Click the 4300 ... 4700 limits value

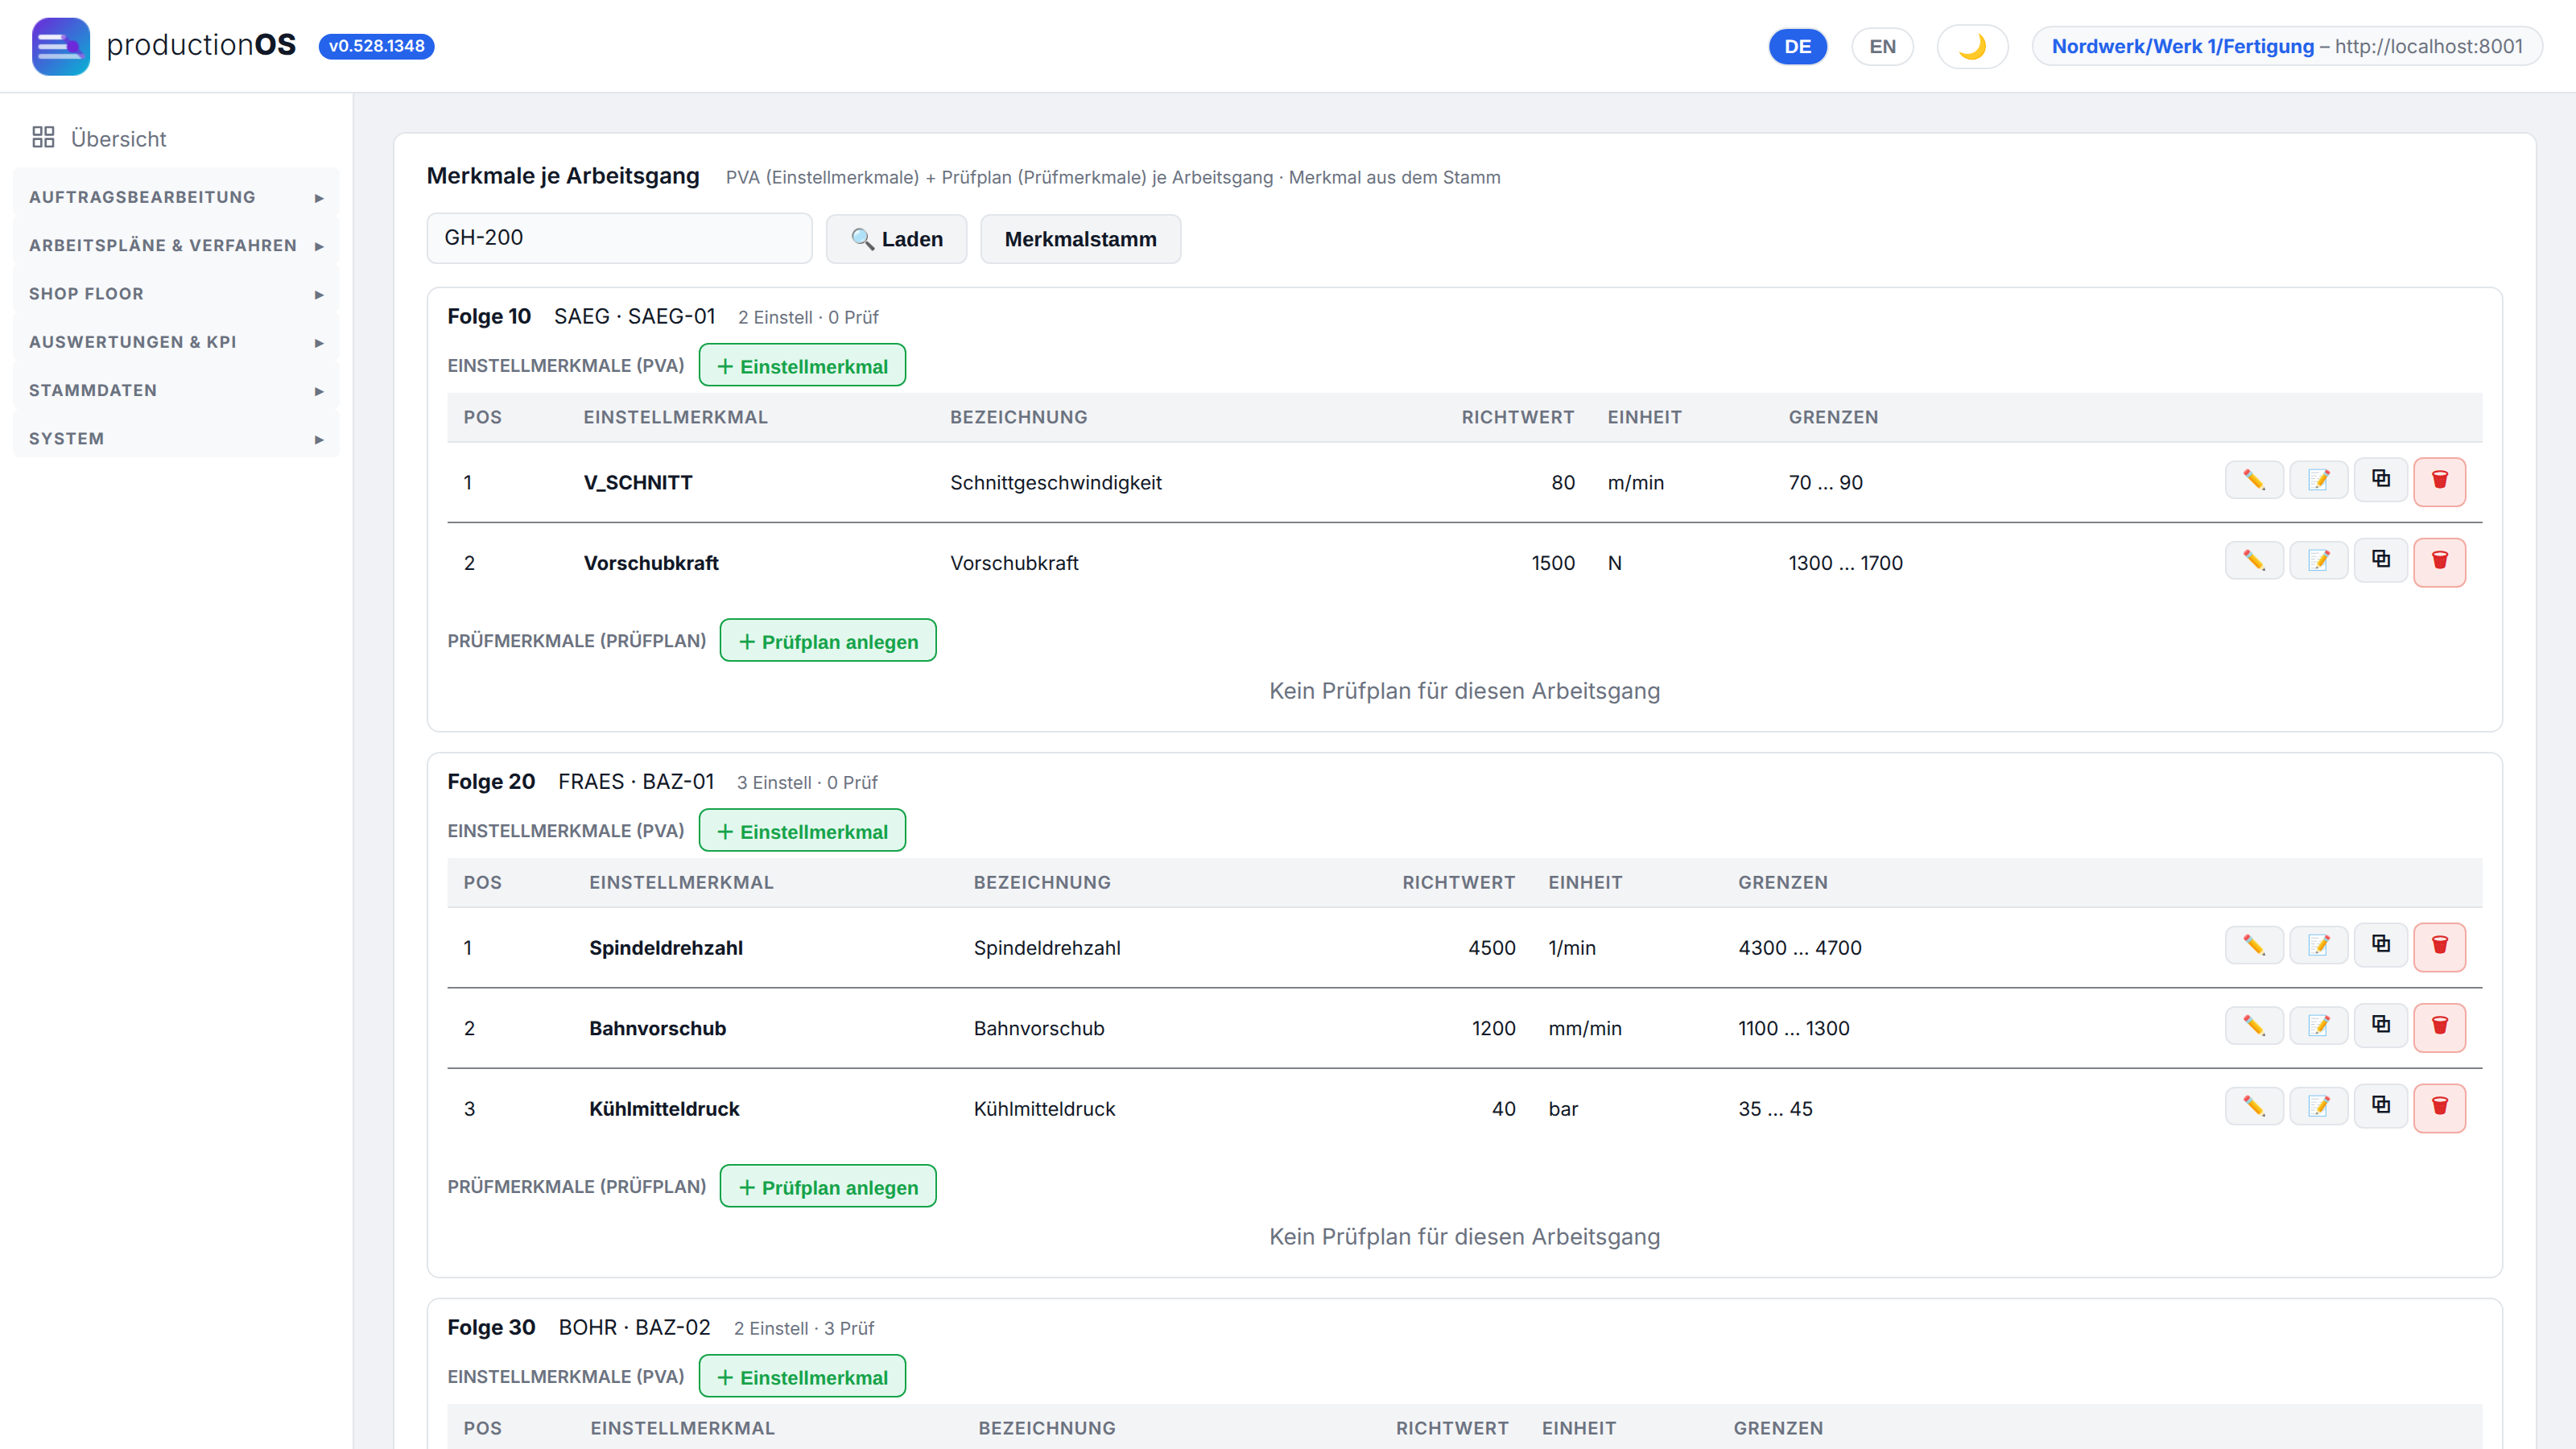(1800, 947)
